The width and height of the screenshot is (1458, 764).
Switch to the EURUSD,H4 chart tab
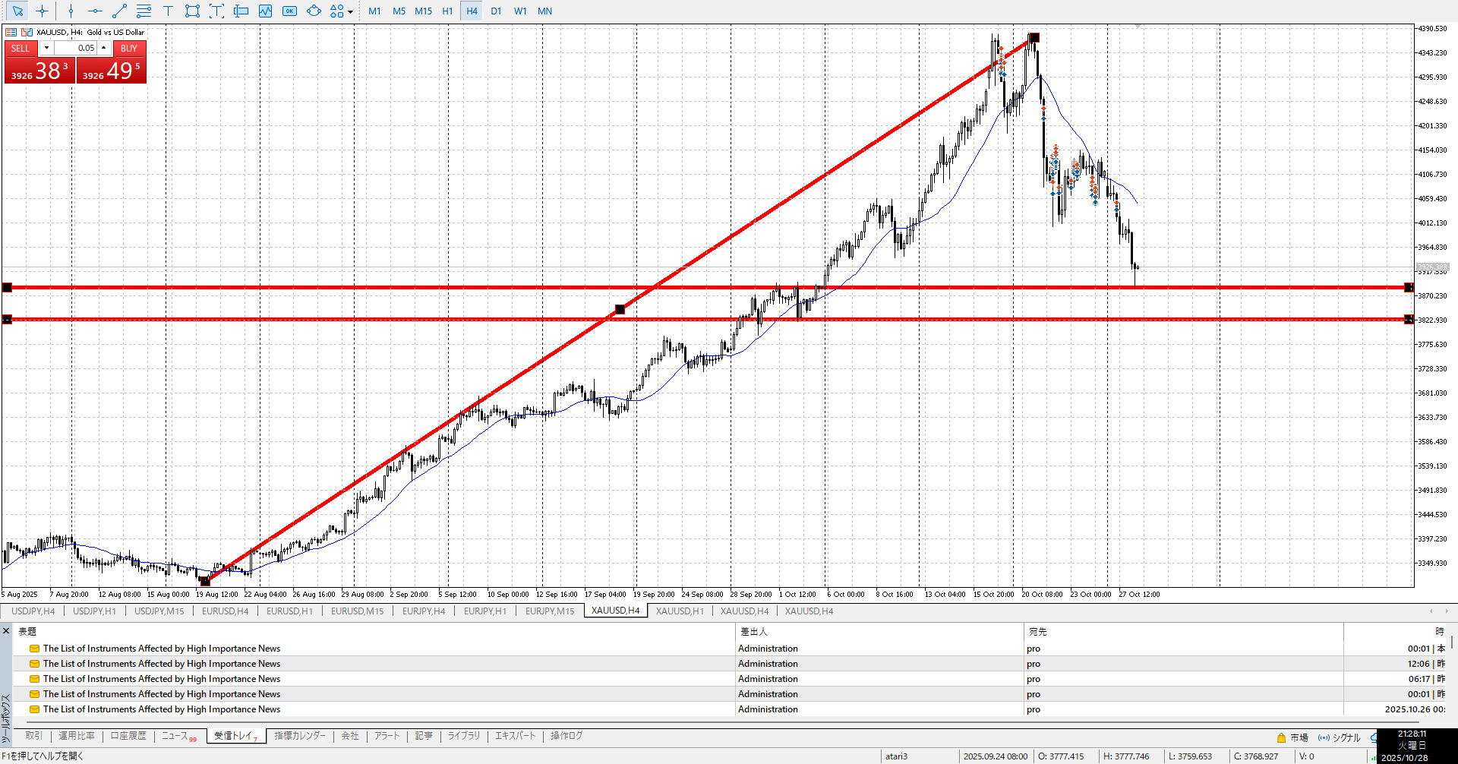[225, 611]
